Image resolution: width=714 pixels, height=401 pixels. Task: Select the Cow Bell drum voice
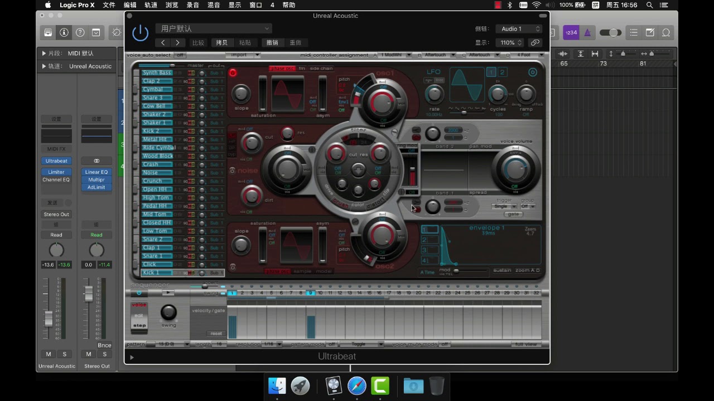pyautogui.click(x=157, y=106)
